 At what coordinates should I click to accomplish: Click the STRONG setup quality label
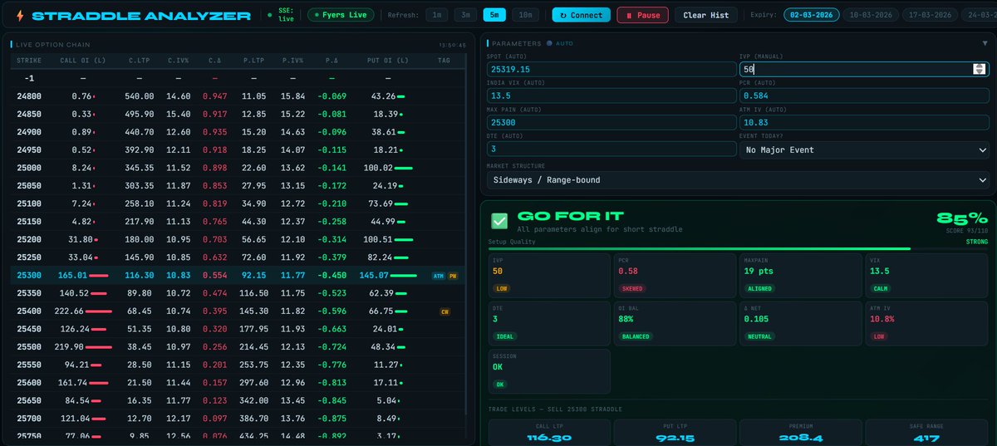(977, 242)
